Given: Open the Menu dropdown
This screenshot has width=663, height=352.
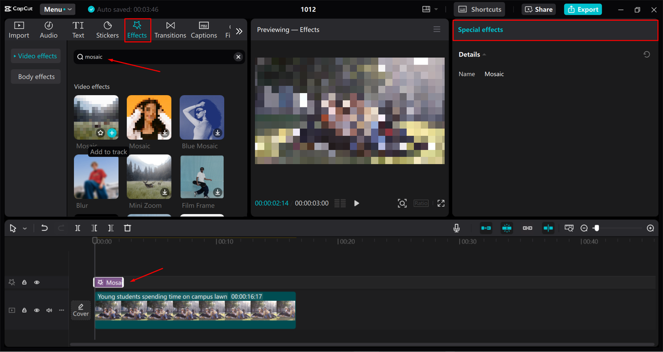Looking at the screenshot, I should click(x=57, y=9).
